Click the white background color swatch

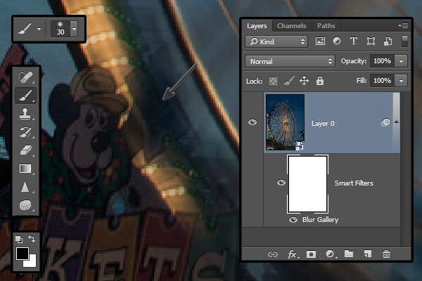(32, 263)
